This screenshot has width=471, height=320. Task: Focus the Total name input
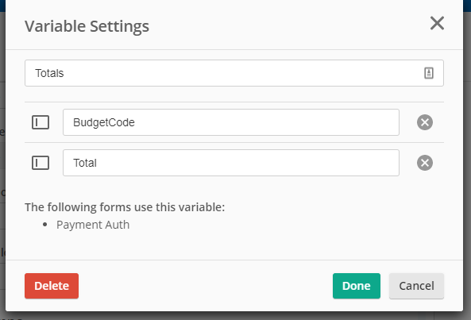[231, 163]
